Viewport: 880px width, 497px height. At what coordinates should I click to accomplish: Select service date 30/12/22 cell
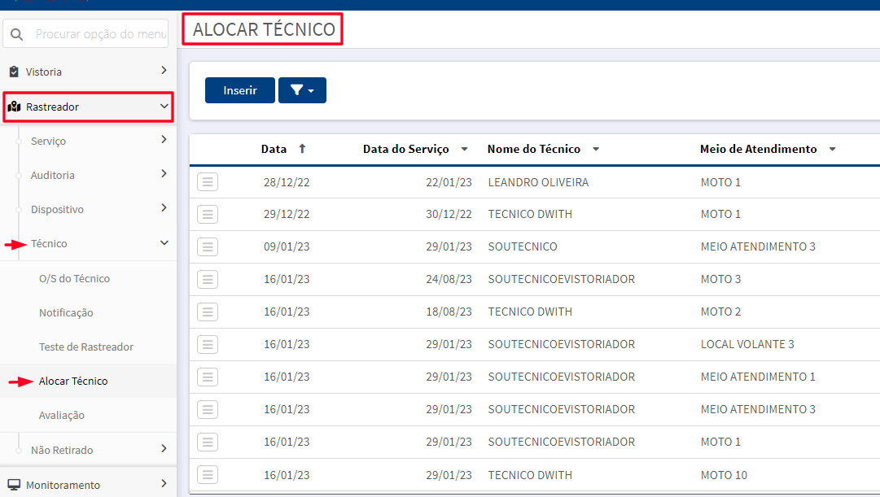pos(449,214)
